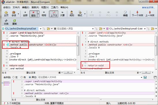This screenshot has height=105, width=158.
Task: Open the 文件(F) menu
Action: point(16,7)
